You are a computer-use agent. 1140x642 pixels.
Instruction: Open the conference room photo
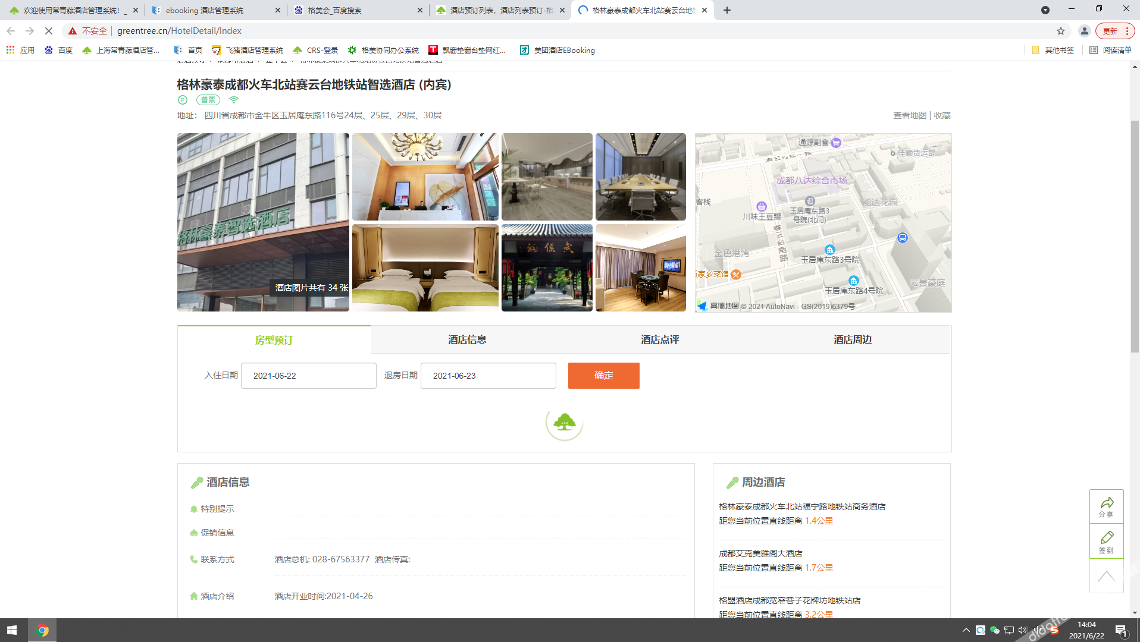point(641,177)
